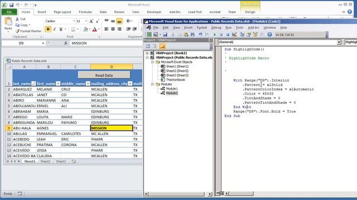Click the Orientation text angle icon
This screenshot has width=357, height=200.
tap(128, 21)
